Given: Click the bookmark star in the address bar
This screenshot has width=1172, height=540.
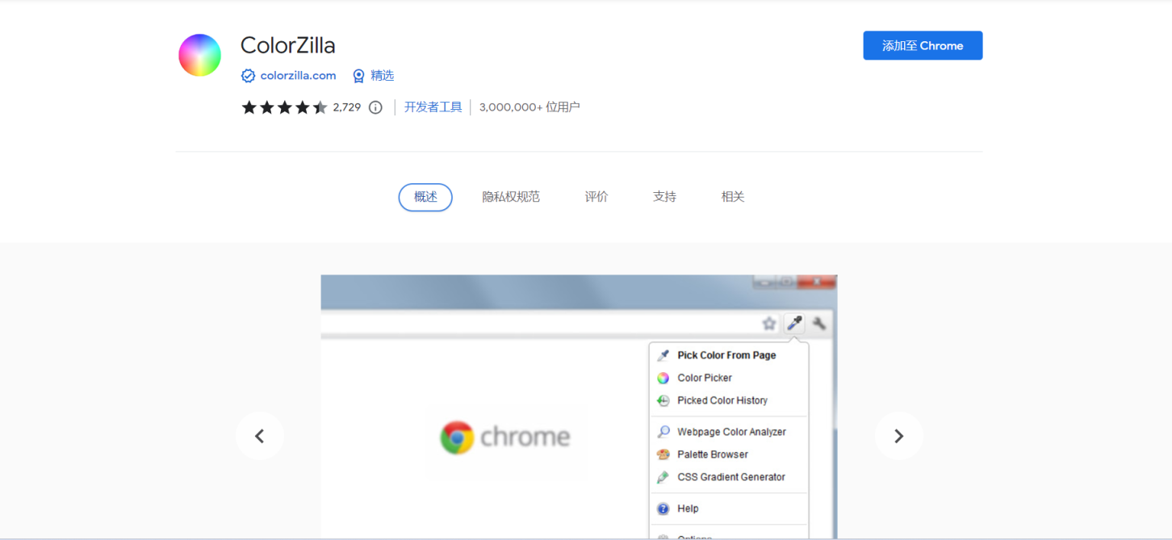Looking at the screenshot, I should [768, 322].
